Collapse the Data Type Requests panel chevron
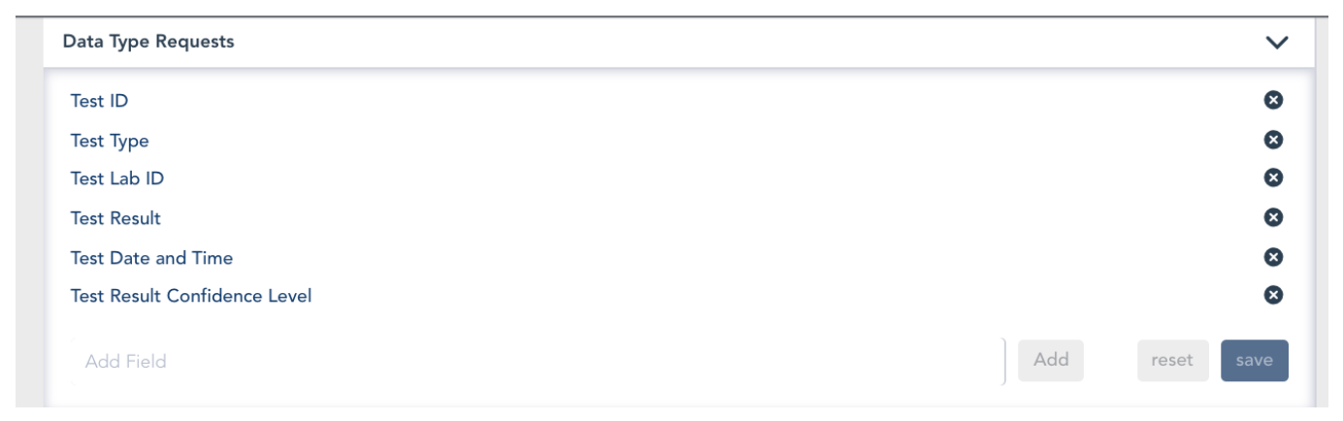Image resolution: width=1343 pixels, height=421 pixels. pos(1277,43)
